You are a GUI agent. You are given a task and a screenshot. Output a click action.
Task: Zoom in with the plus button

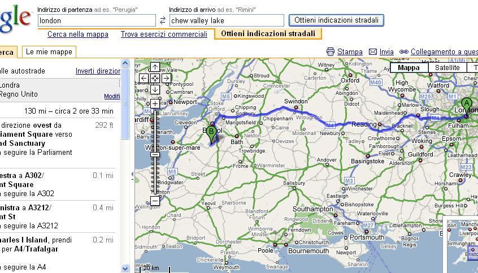click(x=155, y=104)
